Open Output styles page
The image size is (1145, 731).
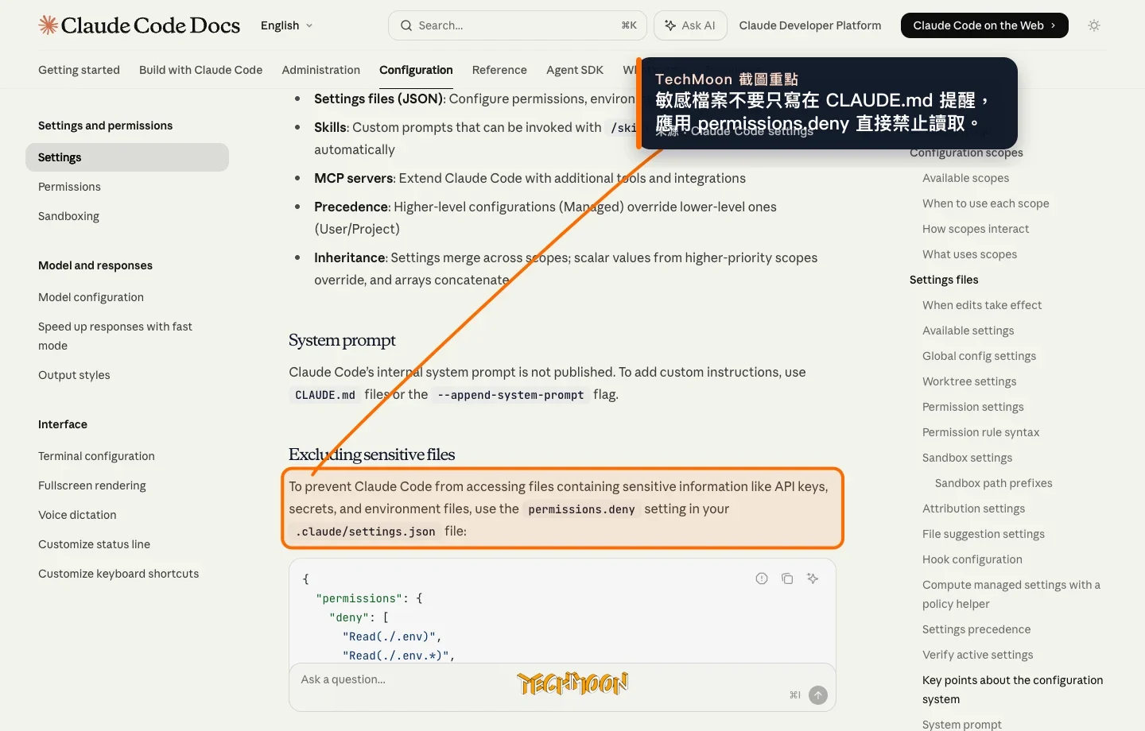tap(74, 375)
